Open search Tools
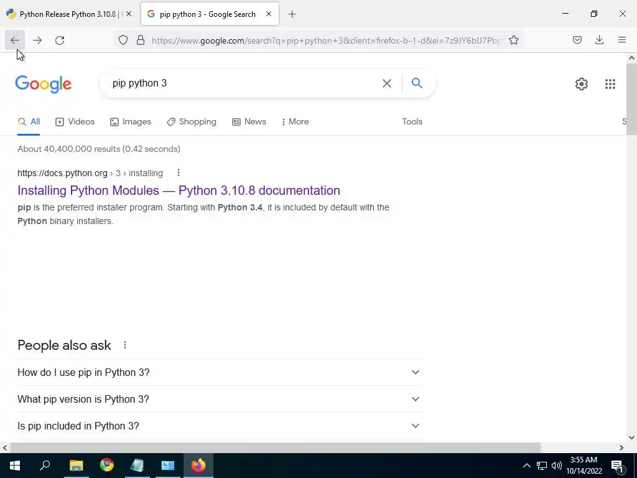Screen dimensions: 637x478 pyautogui.click(x=412, y=121)
